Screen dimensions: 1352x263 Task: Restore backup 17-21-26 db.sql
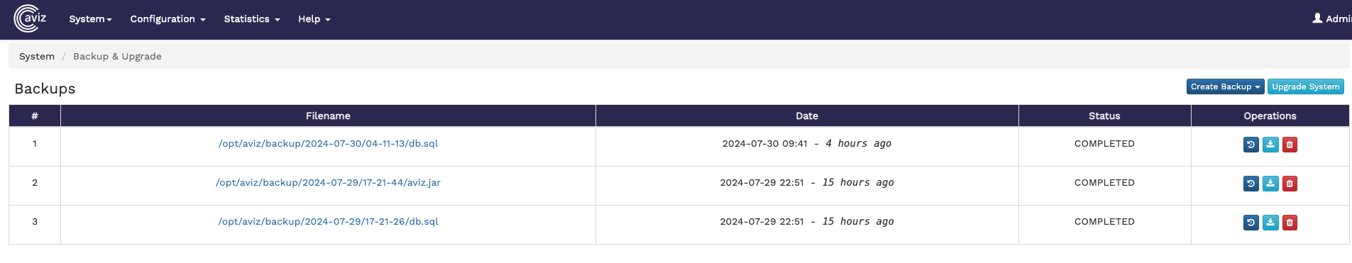(x=1251, y=223)
